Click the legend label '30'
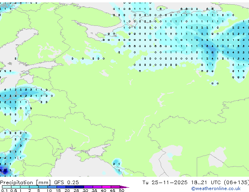 [x=85, y=190]
